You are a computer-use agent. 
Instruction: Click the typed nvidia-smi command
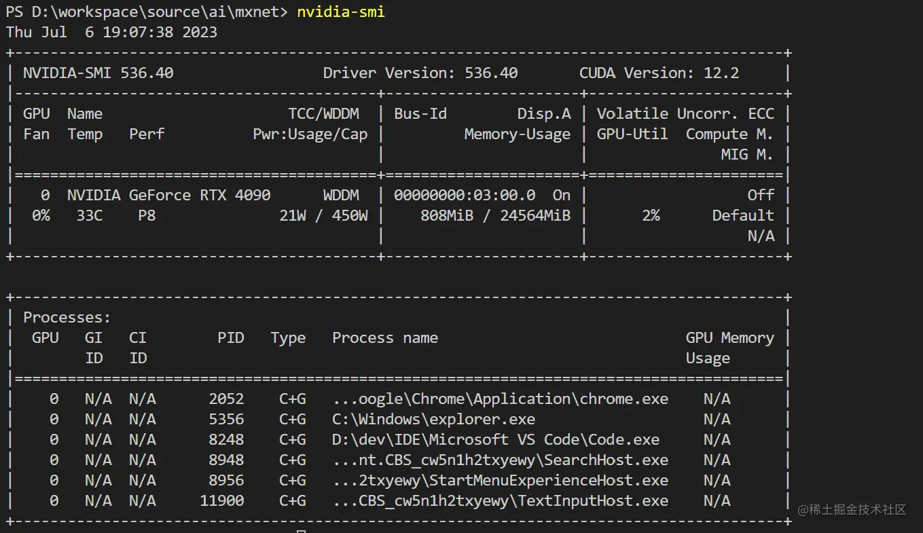coord(341,12)
